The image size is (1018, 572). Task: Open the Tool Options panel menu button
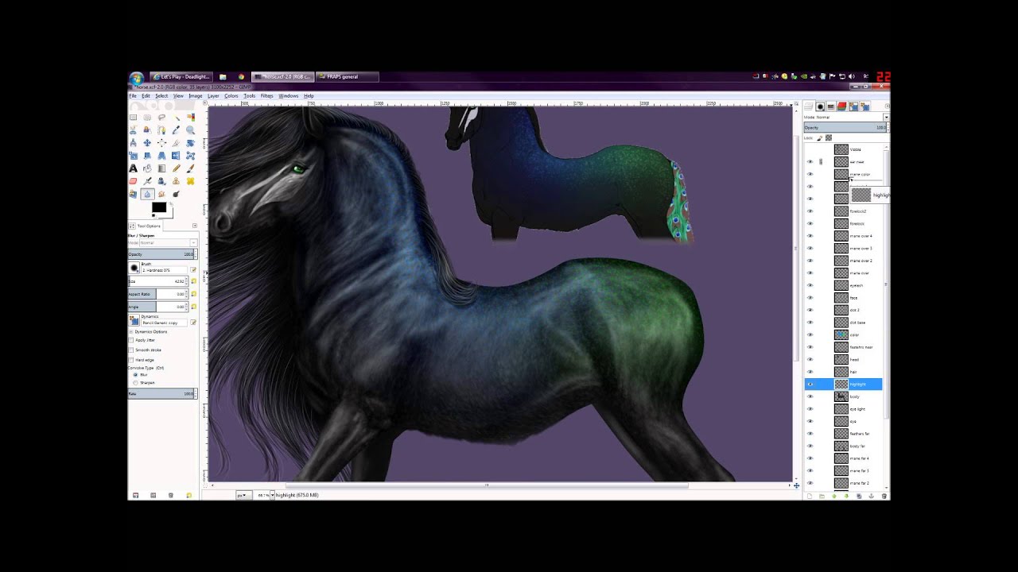pyautogui.click(x=195, y=226)
